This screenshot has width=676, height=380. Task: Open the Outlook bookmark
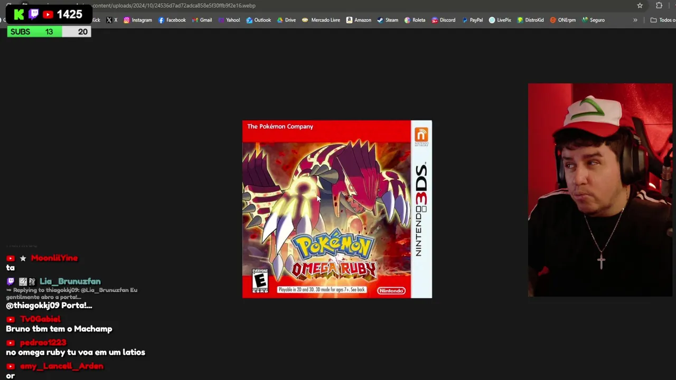click(x=258, y=20)
